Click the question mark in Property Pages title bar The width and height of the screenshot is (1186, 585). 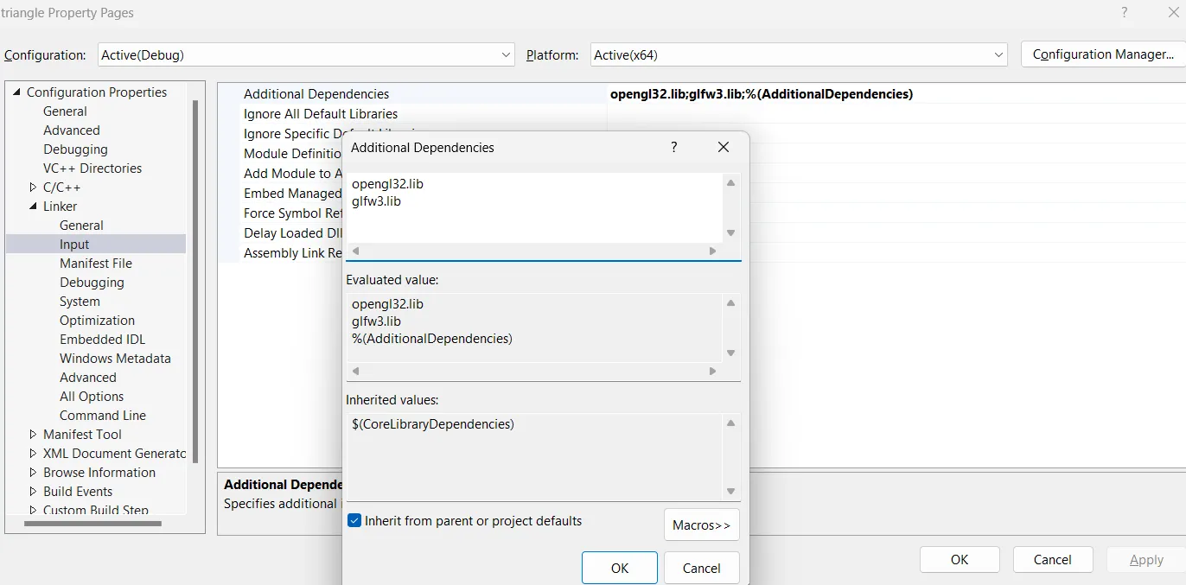pos(1123,13)
